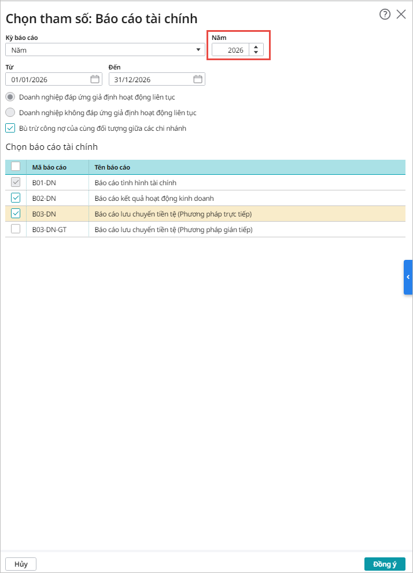Viewport: 413px width, 573px height.
Task: Click the Đồng ý confirm button
Action: pyautogui.click(x=385, y=564)
